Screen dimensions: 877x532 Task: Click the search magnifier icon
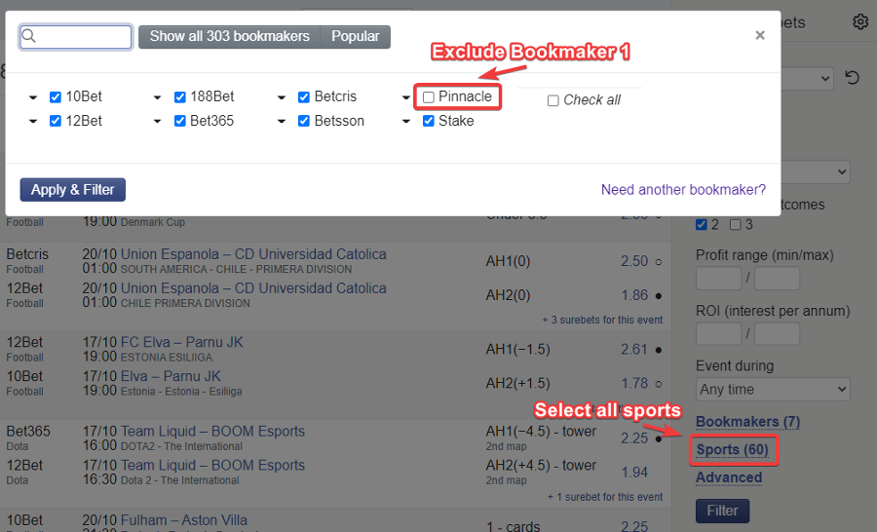pos(28,36)
